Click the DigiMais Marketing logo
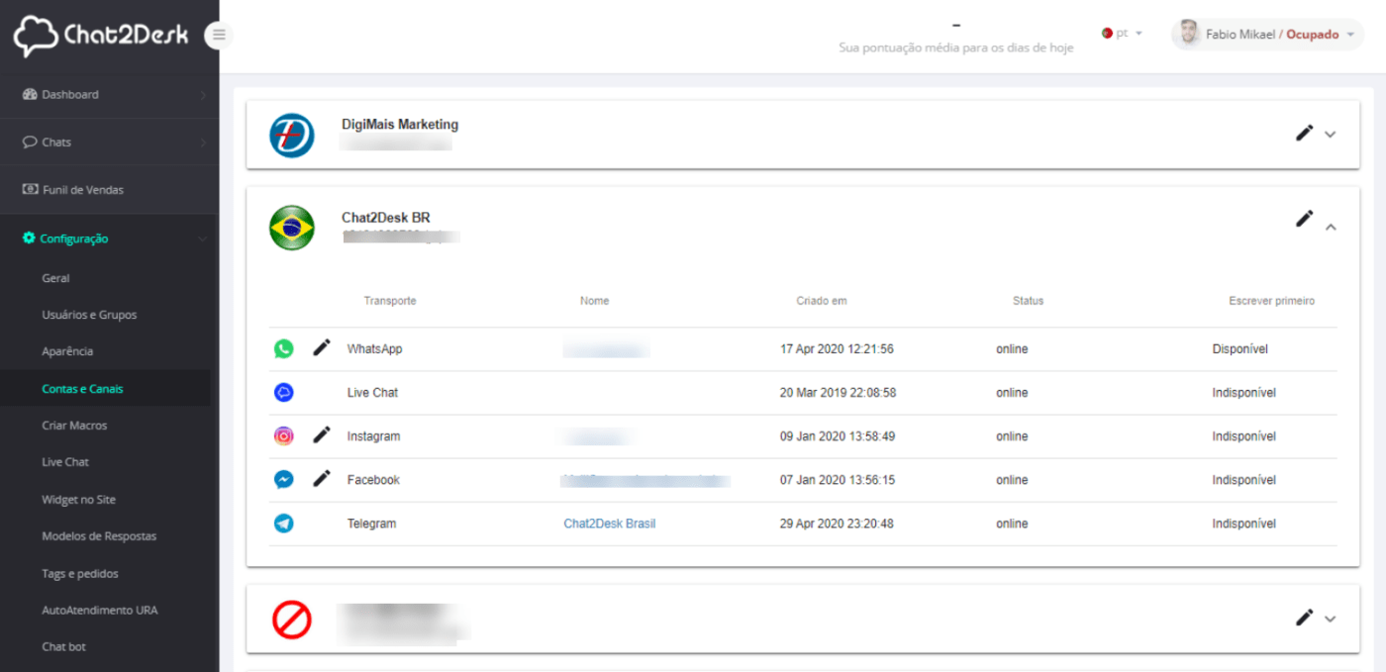Screen dimensions: 1386x672 [x=292, y=136]
